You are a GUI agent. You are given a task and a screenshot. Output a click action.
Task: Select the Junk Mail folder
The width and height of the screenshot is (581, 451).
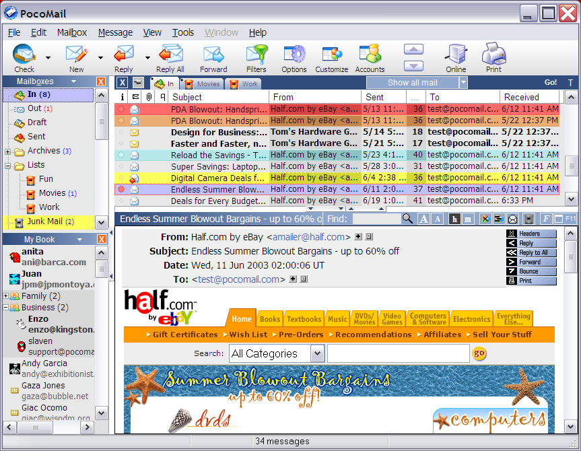48,221
